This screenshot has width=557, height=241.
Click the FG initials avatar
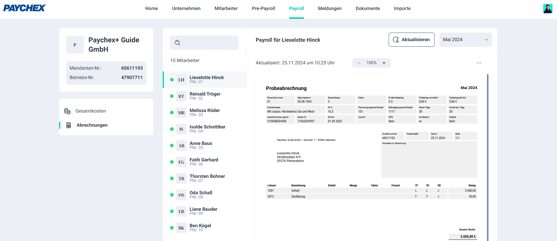tap(181, 162)
